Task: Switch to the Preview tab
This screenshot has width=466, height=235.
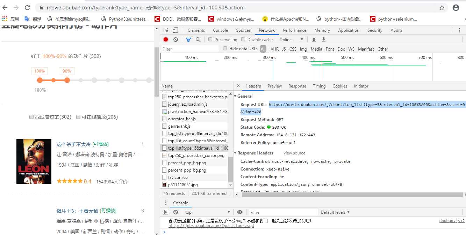Action: 275,86
